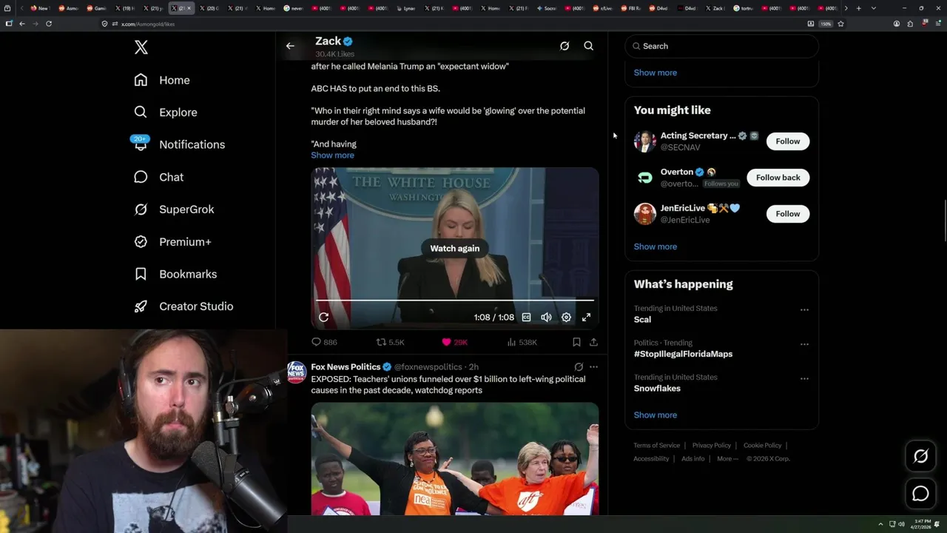Open Fox News Politics account name

tap(346, 366)
